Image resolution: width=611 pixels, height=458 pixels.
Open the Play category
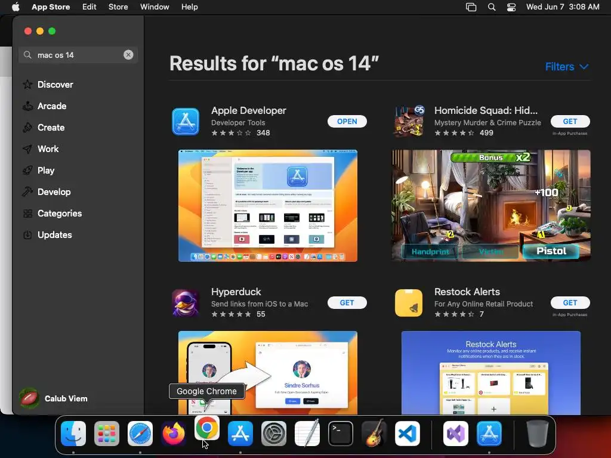(45, 170)
